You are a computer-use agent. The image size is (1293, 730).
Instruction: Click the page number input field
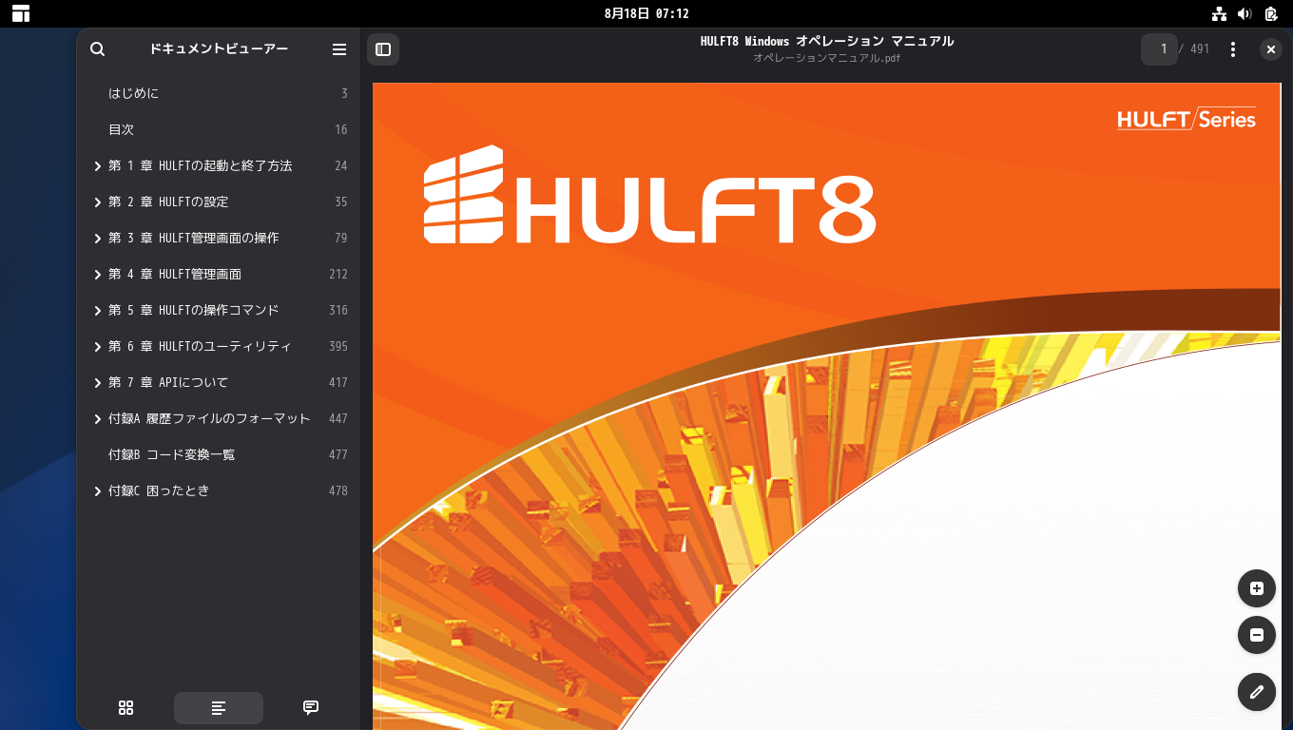click(x=1159, y=49)
